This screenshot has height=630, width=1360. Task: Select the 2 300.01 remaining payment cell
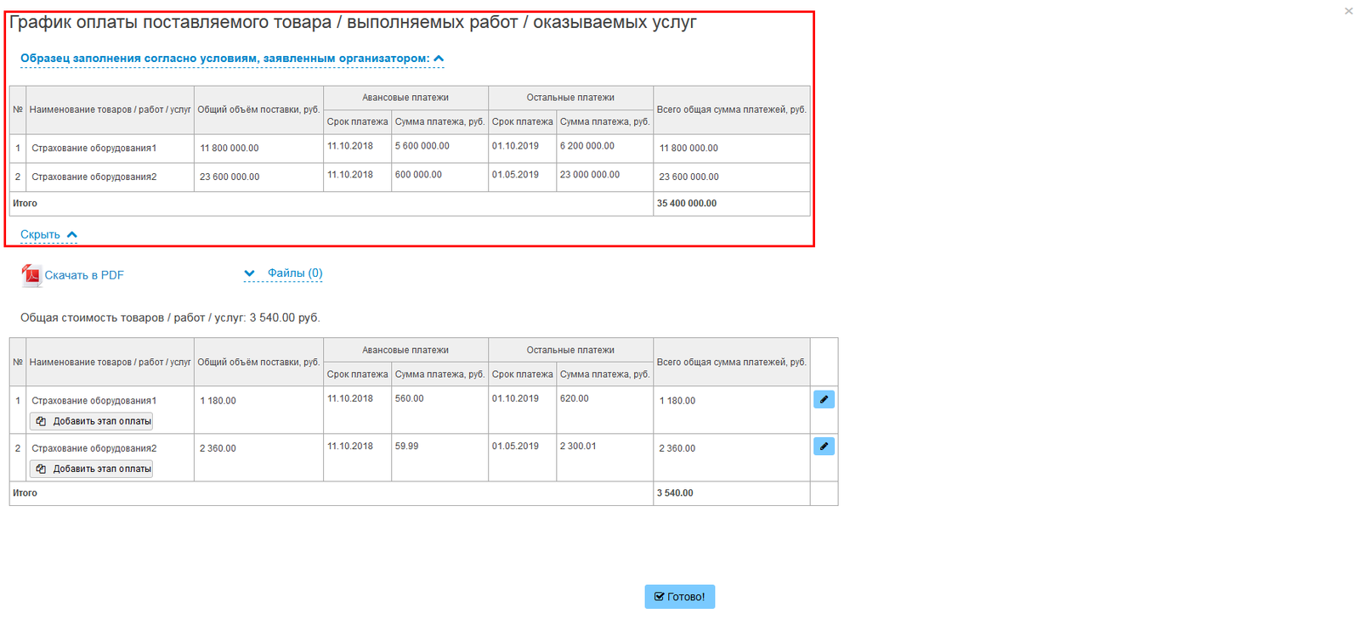(578, 446)
